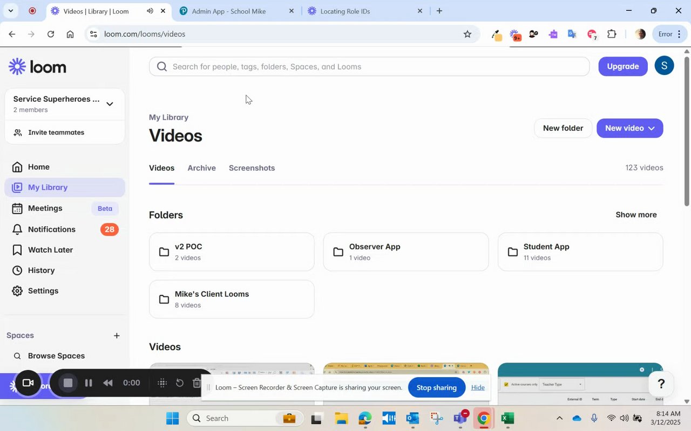The width and height of the screenshot is (691, 431).
Task: Switch to the Archive tab
Action: pyautogui.click(x=201, y=168)
